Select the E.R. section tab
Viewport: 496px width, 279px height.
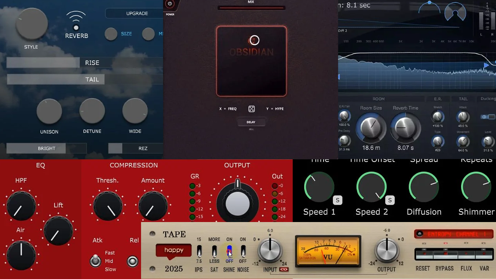click(x=437, y=98)
